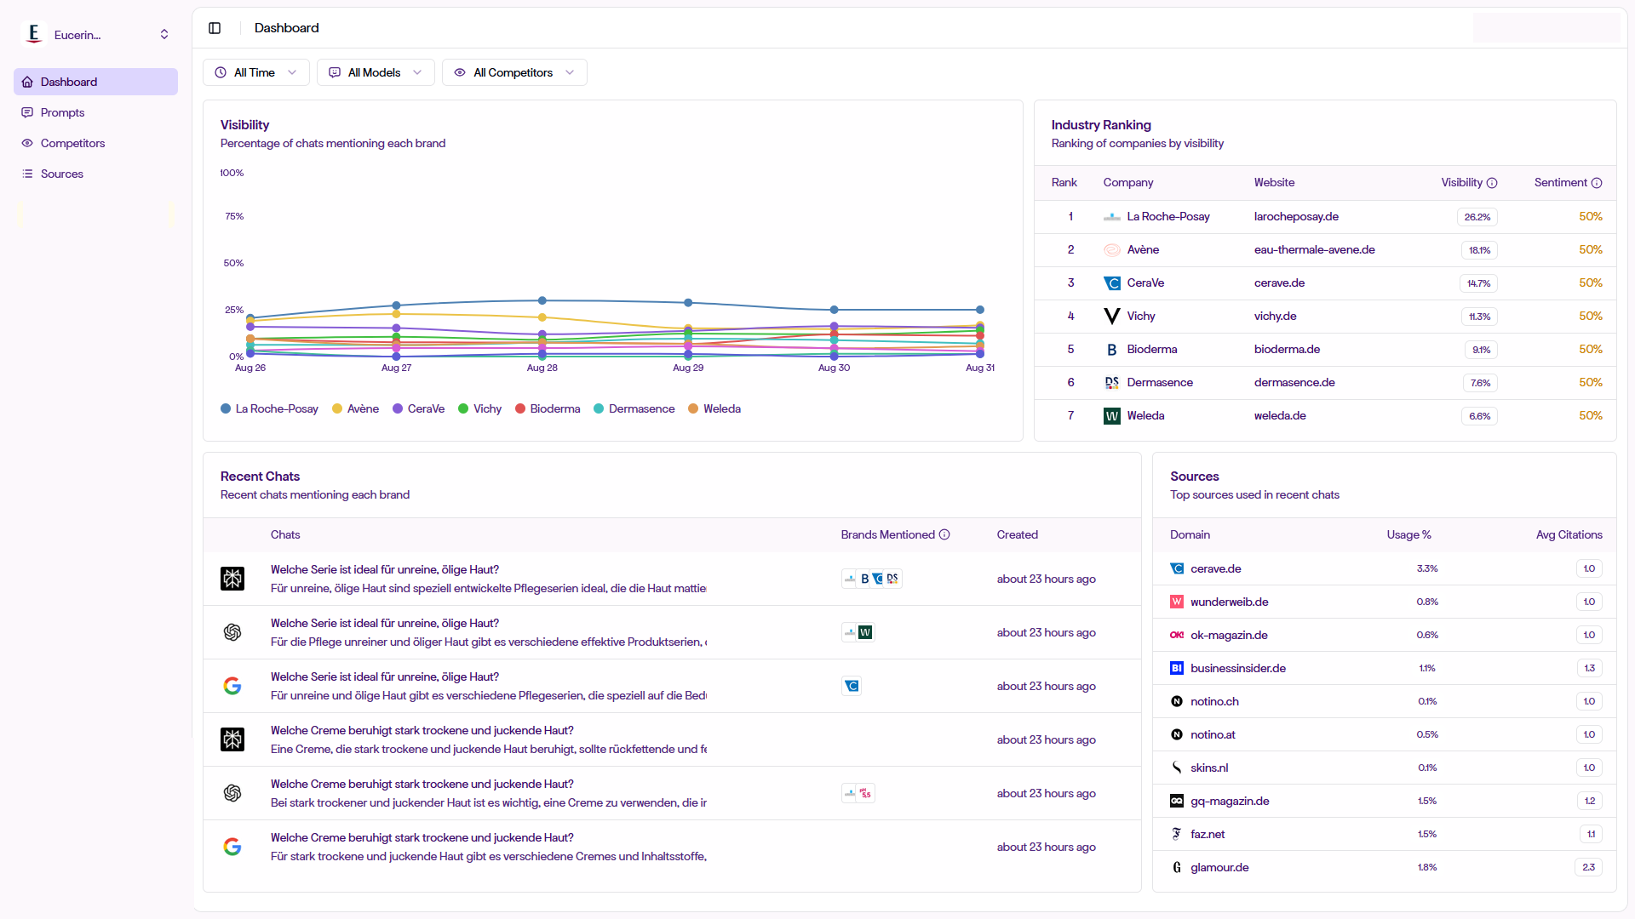Click Bioderma logo in ranking table

(x=1112, y=350)
